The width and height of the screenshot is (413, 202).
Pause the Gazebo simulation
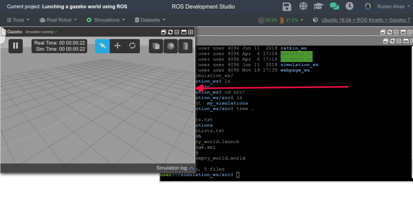16,46
